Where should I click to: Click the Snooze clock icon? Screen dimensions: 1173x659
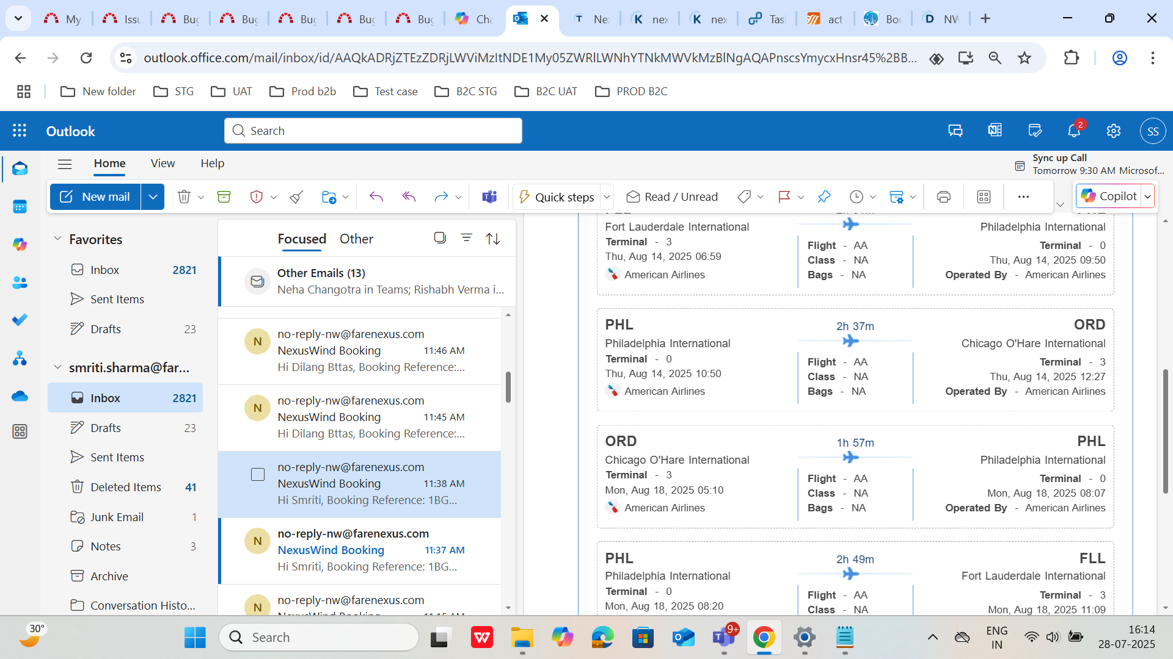click(x=857, y=196)
